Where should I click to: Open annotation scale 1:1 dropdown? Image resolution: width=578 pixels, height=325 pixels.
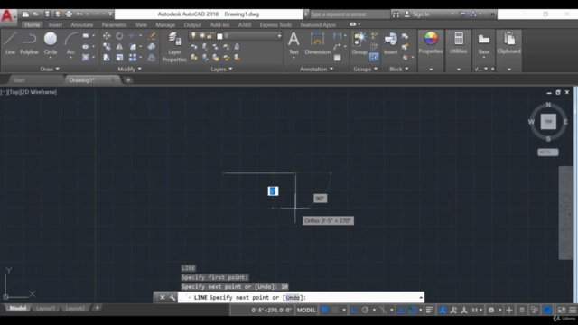(x=477, y=310)
